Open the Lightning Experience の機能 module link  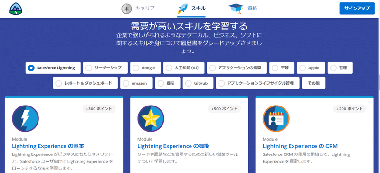[173, 146]
